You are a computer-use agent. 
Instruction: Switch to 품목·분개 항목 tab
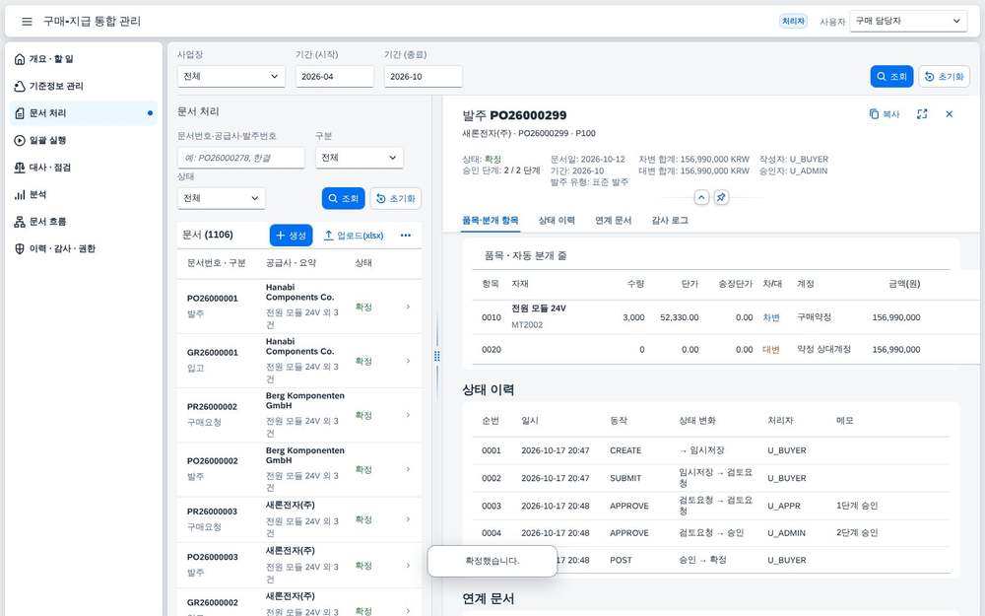pyautogui.click(x=490, y=221)
